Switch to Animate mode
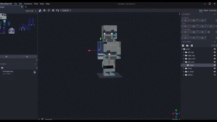 point(213,11)
